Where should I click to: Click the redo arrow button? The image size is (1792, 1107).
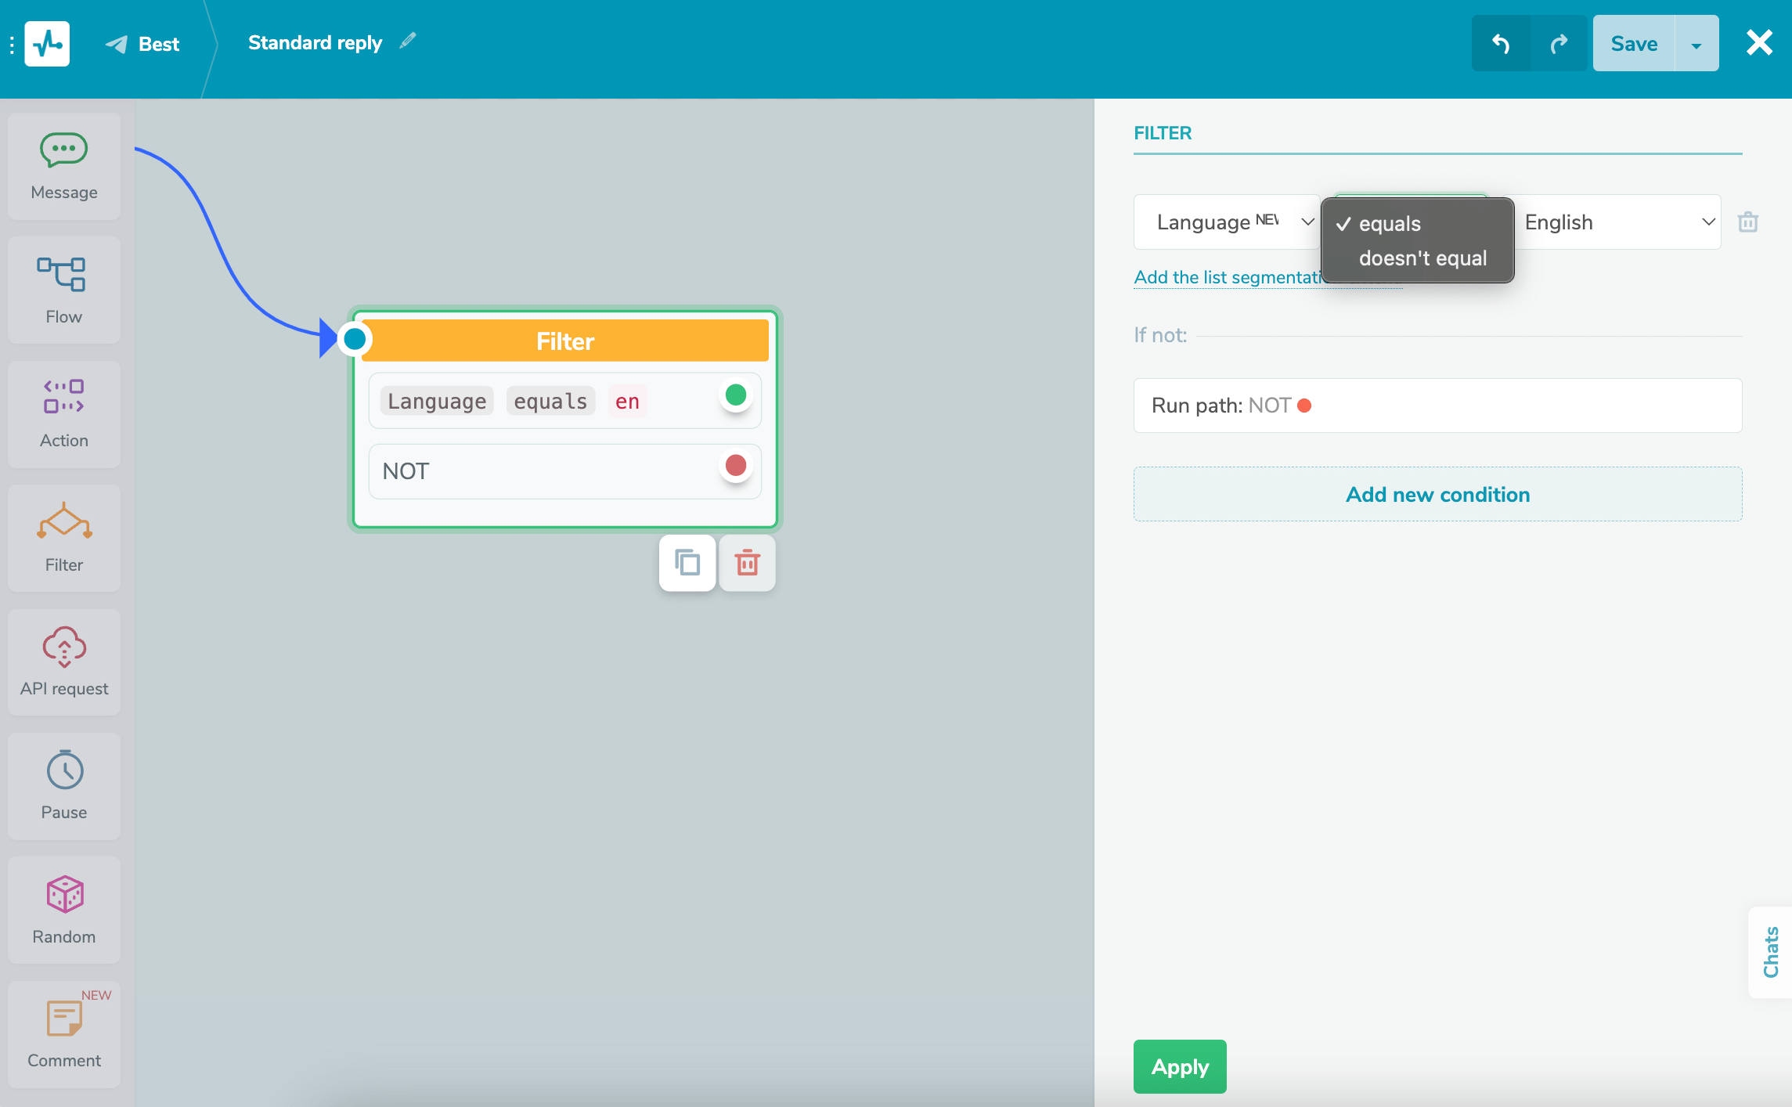click(x=1559, y=44)
